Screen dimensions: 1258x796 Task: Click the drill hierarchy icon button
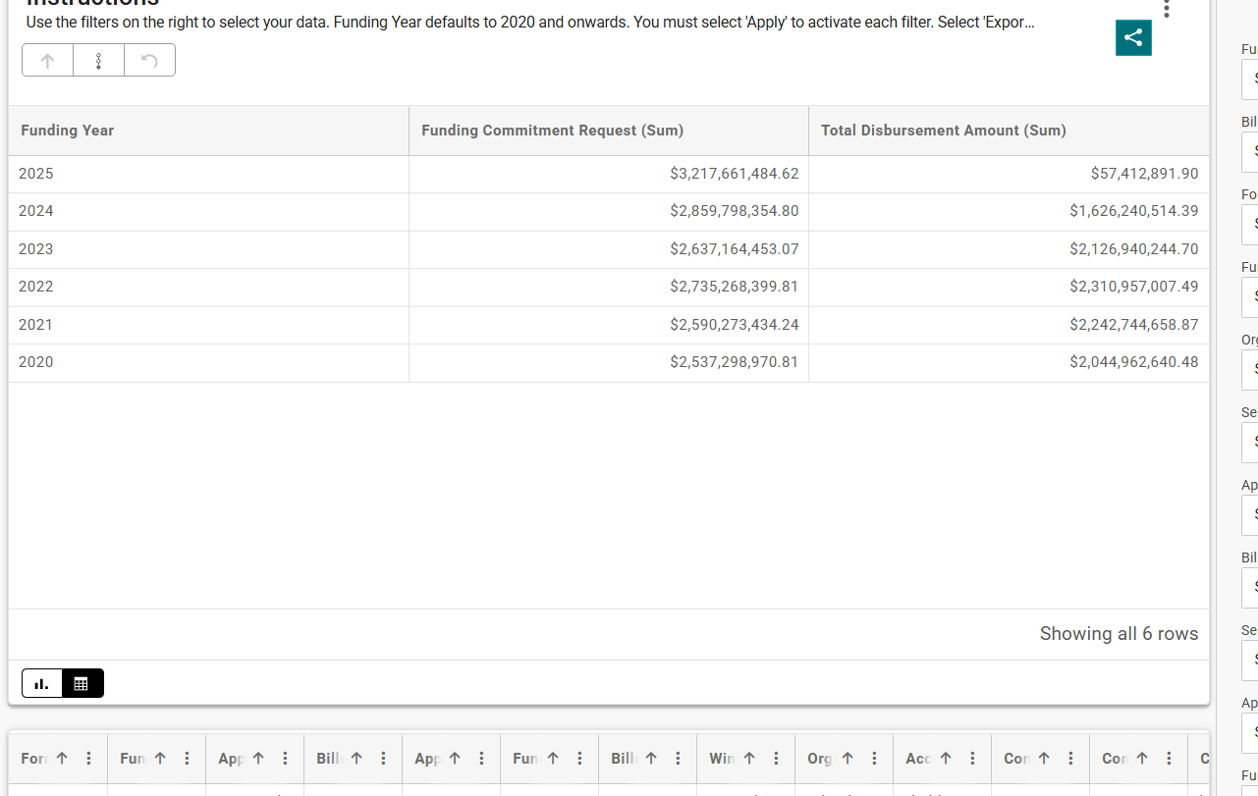coord(98,61)
